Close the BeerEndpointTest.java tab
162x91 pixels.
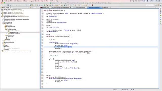click(100, 8)
